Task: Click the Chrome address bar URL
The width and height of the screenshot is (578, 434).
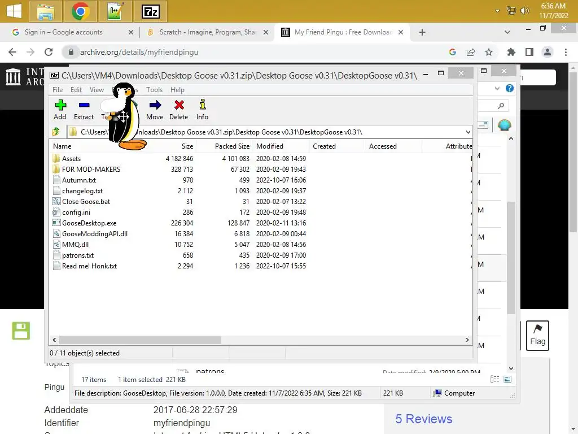Action: (x=139, y=53)
